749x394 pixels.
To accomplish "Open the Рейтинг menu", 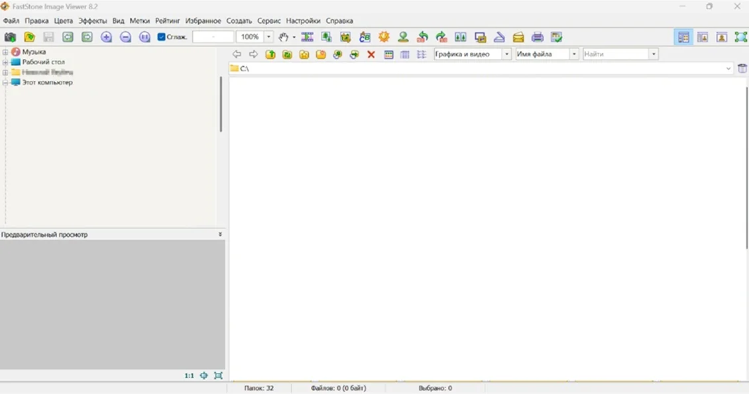I will [168, 21].
